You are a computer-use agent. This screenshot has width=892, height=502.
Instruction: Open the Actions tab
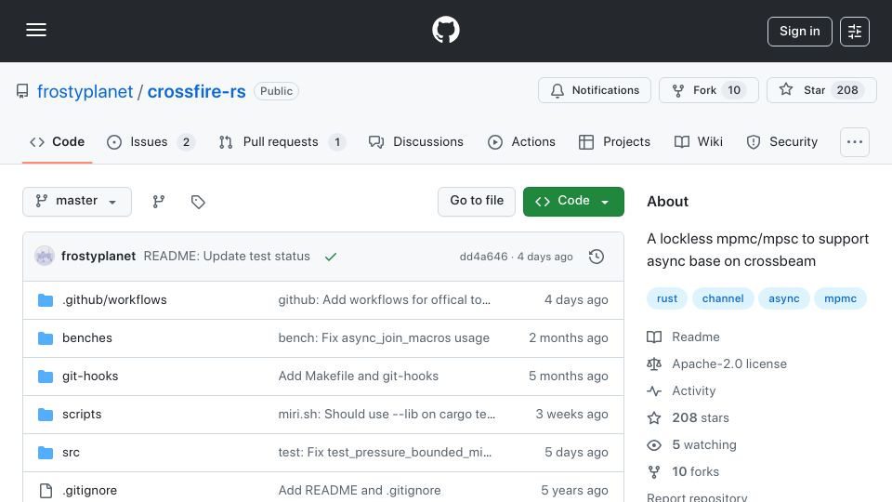click(x=521, y=141)
